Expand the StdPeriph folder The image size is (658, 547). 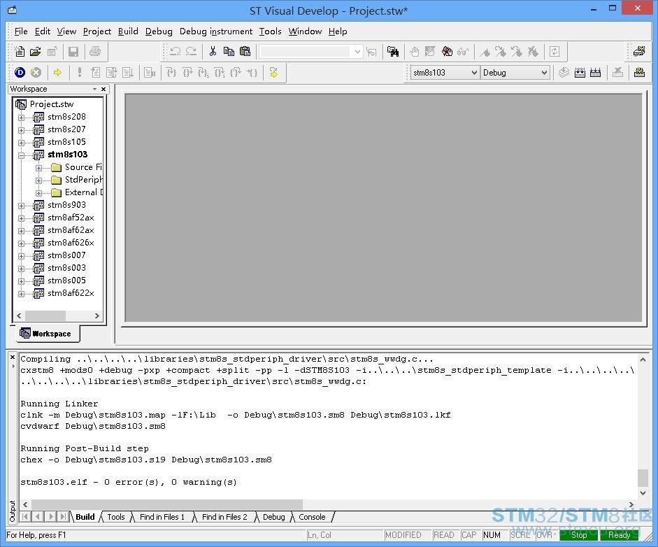pos(38,180)
